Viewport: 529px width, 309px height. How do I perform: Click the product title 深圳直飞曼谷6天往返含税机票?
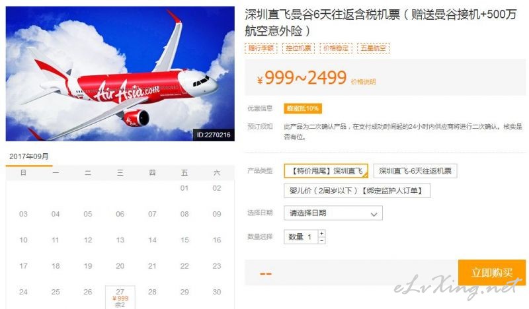click(323, 15)
